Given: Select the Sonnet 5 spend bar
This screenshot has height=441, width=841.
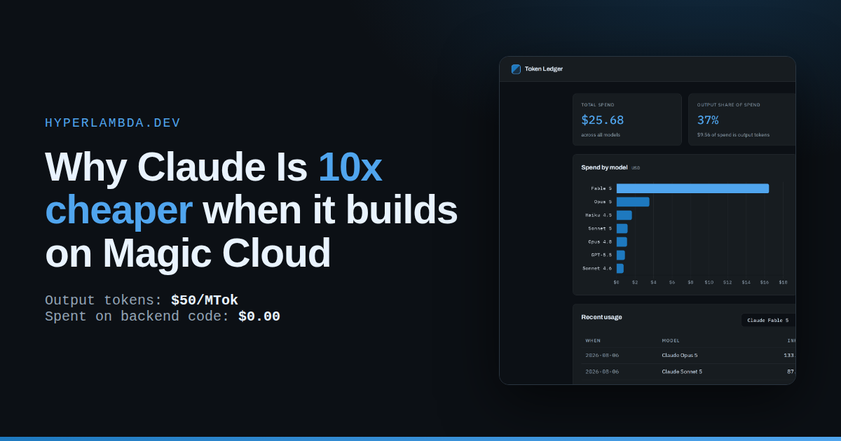Looking at the screenshot, I should [x=622, y=228].
